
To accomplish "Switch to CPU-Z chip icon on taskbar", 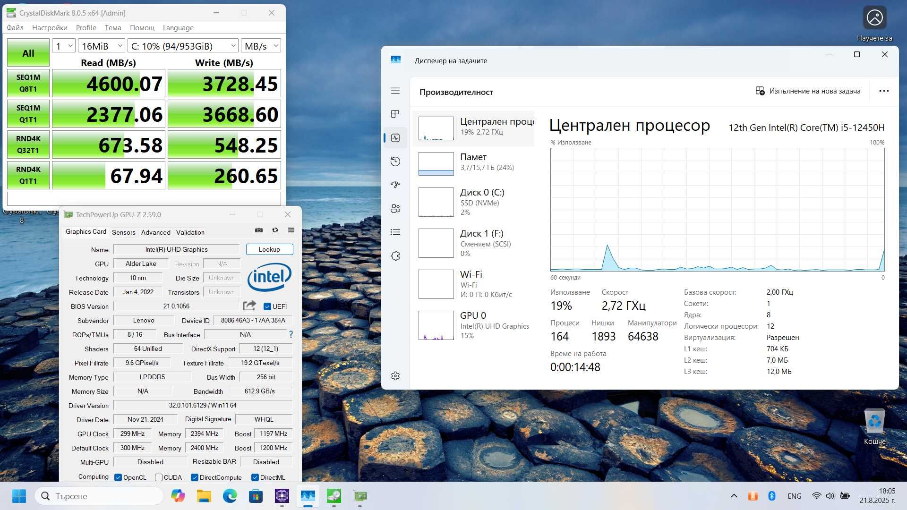I will click(282, 496).
